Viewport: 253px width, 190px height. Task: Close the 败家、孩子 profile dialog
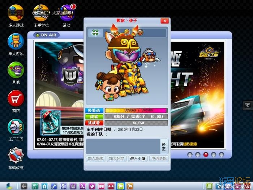165,21
